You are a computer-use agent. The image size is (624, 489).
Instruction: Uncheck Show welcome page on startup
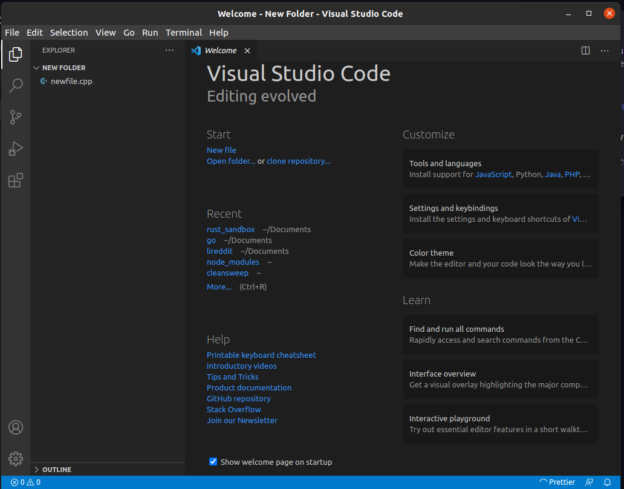pyautogui.click(x=213, y=462)
